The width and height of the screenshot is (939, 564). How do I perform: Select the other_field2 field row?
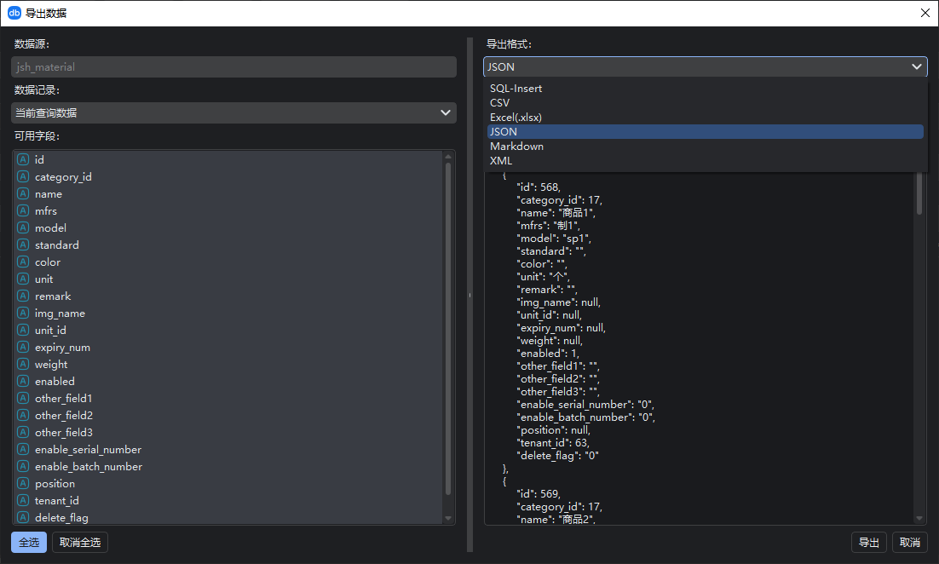point(228,415)
